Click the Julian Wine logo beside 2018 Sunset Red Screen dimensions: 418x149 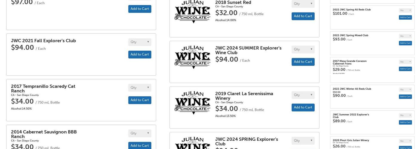[193, 12]
